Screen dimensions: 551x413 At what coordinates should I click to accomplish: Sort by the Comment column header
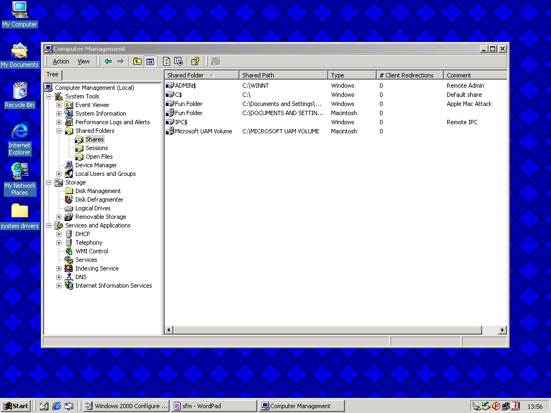(x=475, y=75)
